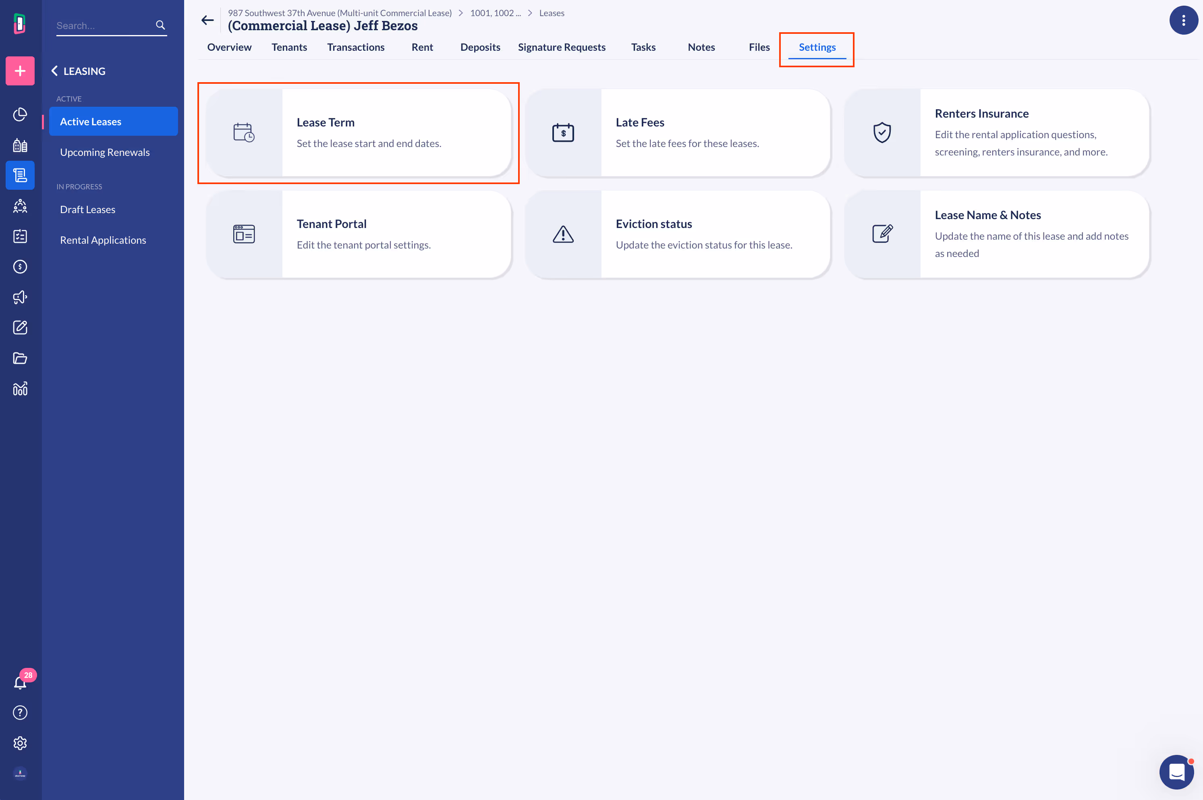
Task: Open the announcements megaphone icon
Action: coord(20,297)
